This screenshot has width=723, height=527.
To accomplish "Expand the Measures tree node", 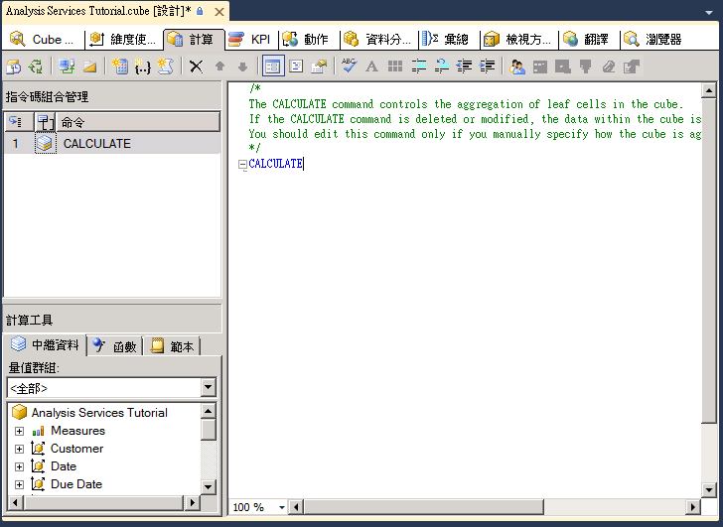I will [x=20, y=431].
